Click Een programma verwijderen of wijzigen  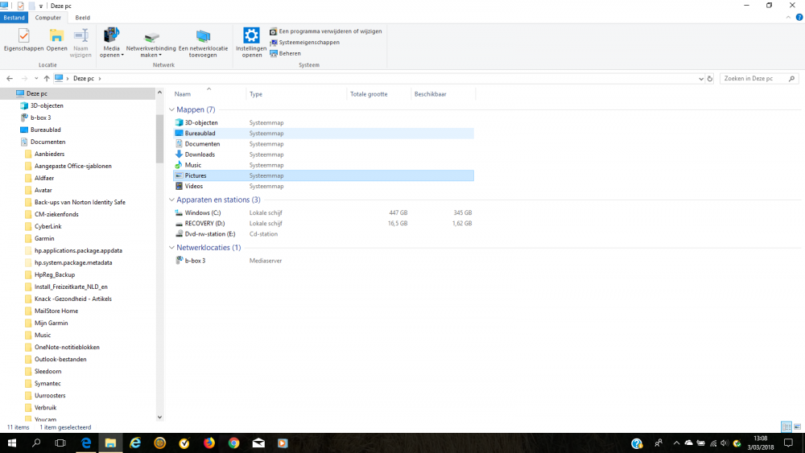(330, 31)
